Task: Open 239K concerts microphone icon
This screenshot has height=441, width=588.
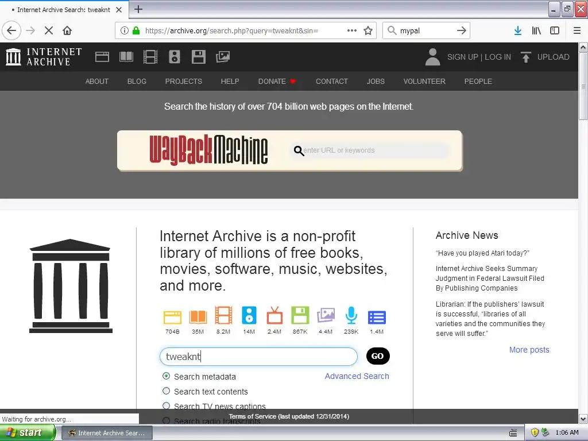Action: (x=351, y=315)
